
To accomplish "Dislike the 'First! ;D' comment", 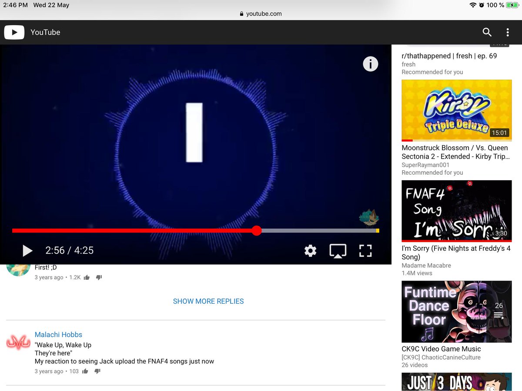I will coord(99,277).
